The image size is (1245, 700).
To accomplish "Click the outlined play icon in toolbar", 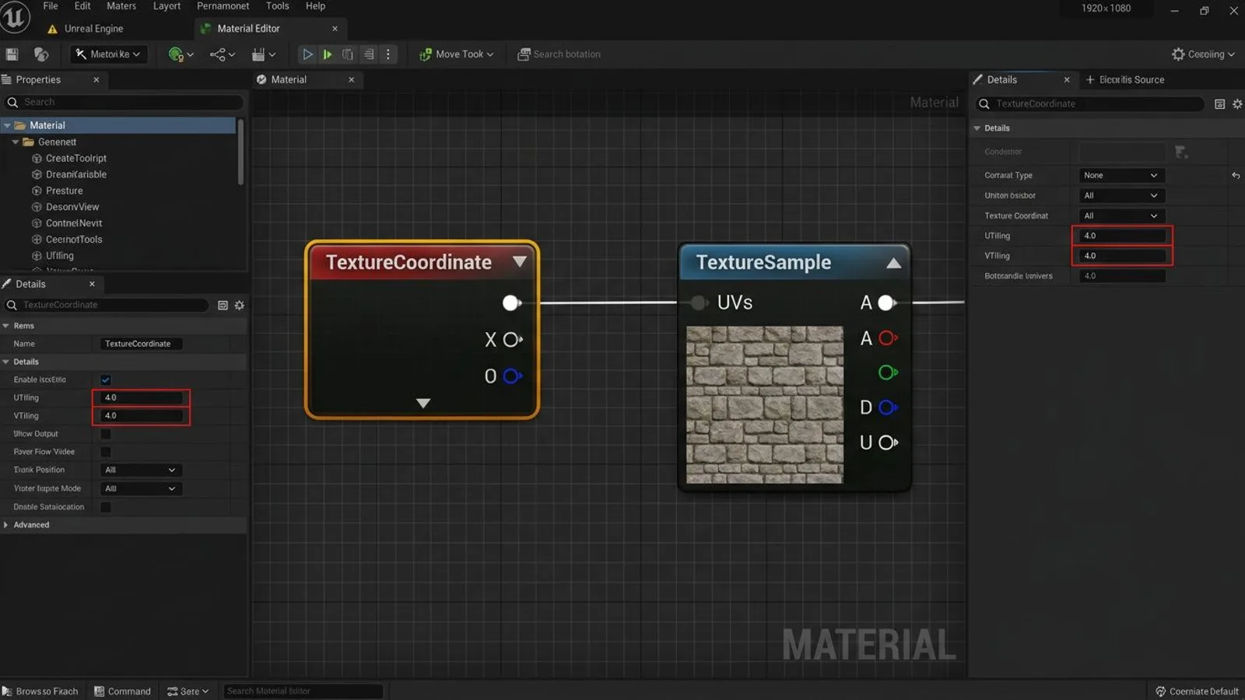I will pos(307,54).
